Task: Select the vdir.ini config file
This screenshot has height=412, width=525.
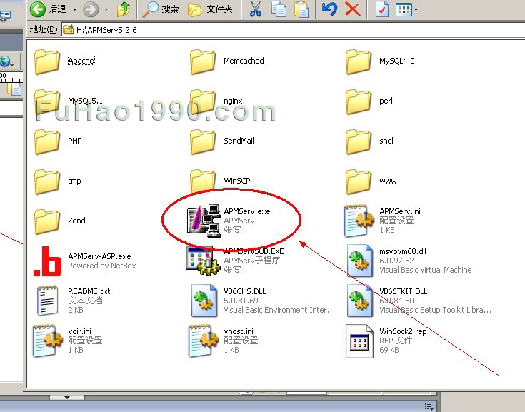Action: pyautogui.click(x=67, y=341)
